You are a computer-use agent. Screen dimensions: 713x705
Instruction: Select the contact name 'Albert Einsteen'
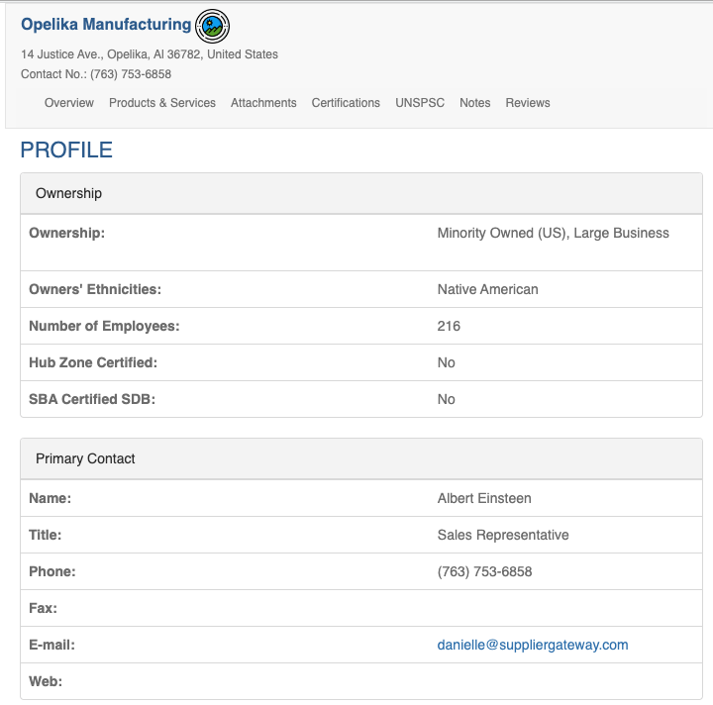tap(484, 498)
